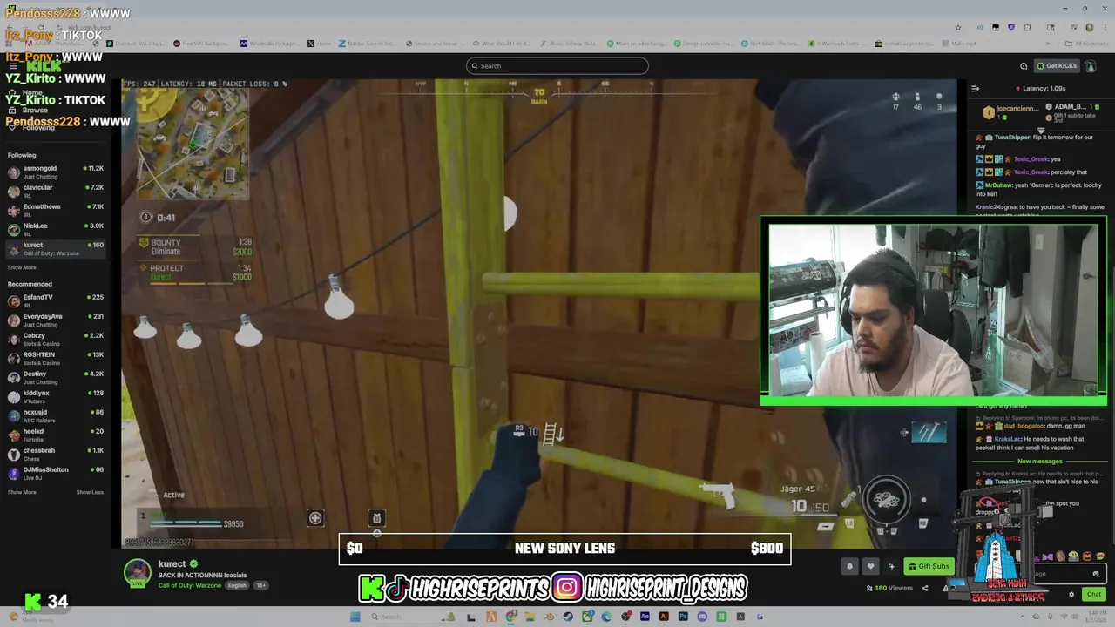
Task: Open Steam from the taskbar
Action: click(x=568, y=617)
